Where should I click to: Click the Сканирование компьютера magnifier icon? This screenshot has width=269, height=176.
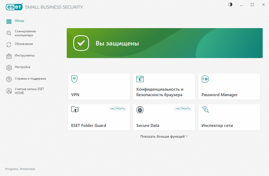[9, 33]
